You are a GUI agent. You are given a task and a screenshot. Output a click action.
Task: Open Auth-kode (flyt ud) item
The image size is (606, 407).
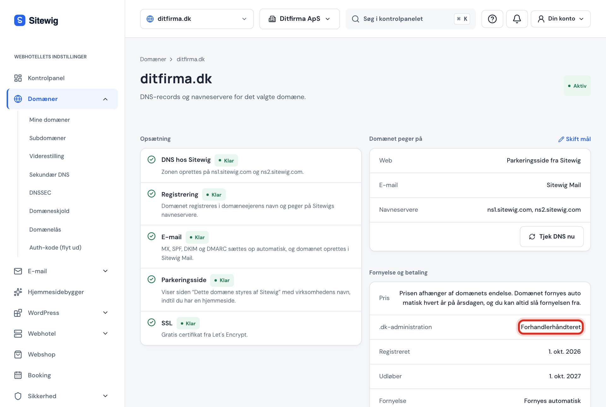click(55, 247)
